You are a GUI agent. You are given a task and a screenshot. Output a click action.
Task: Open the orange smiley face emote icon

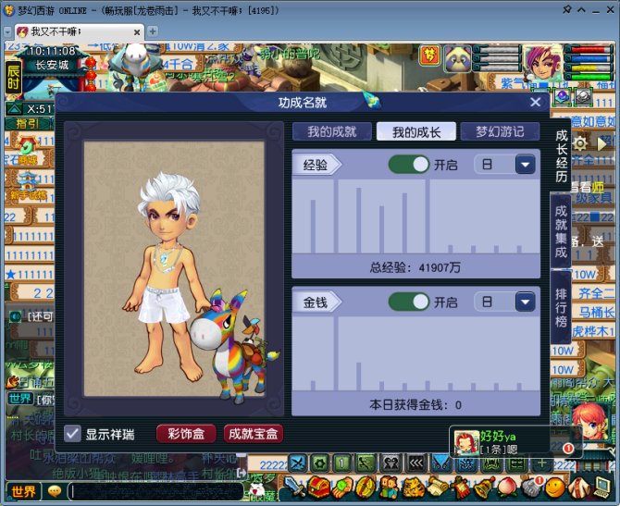554,487
